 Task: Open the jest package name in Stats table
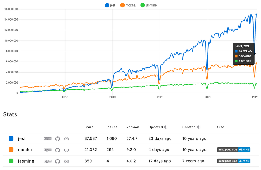(x=22, y=138)
